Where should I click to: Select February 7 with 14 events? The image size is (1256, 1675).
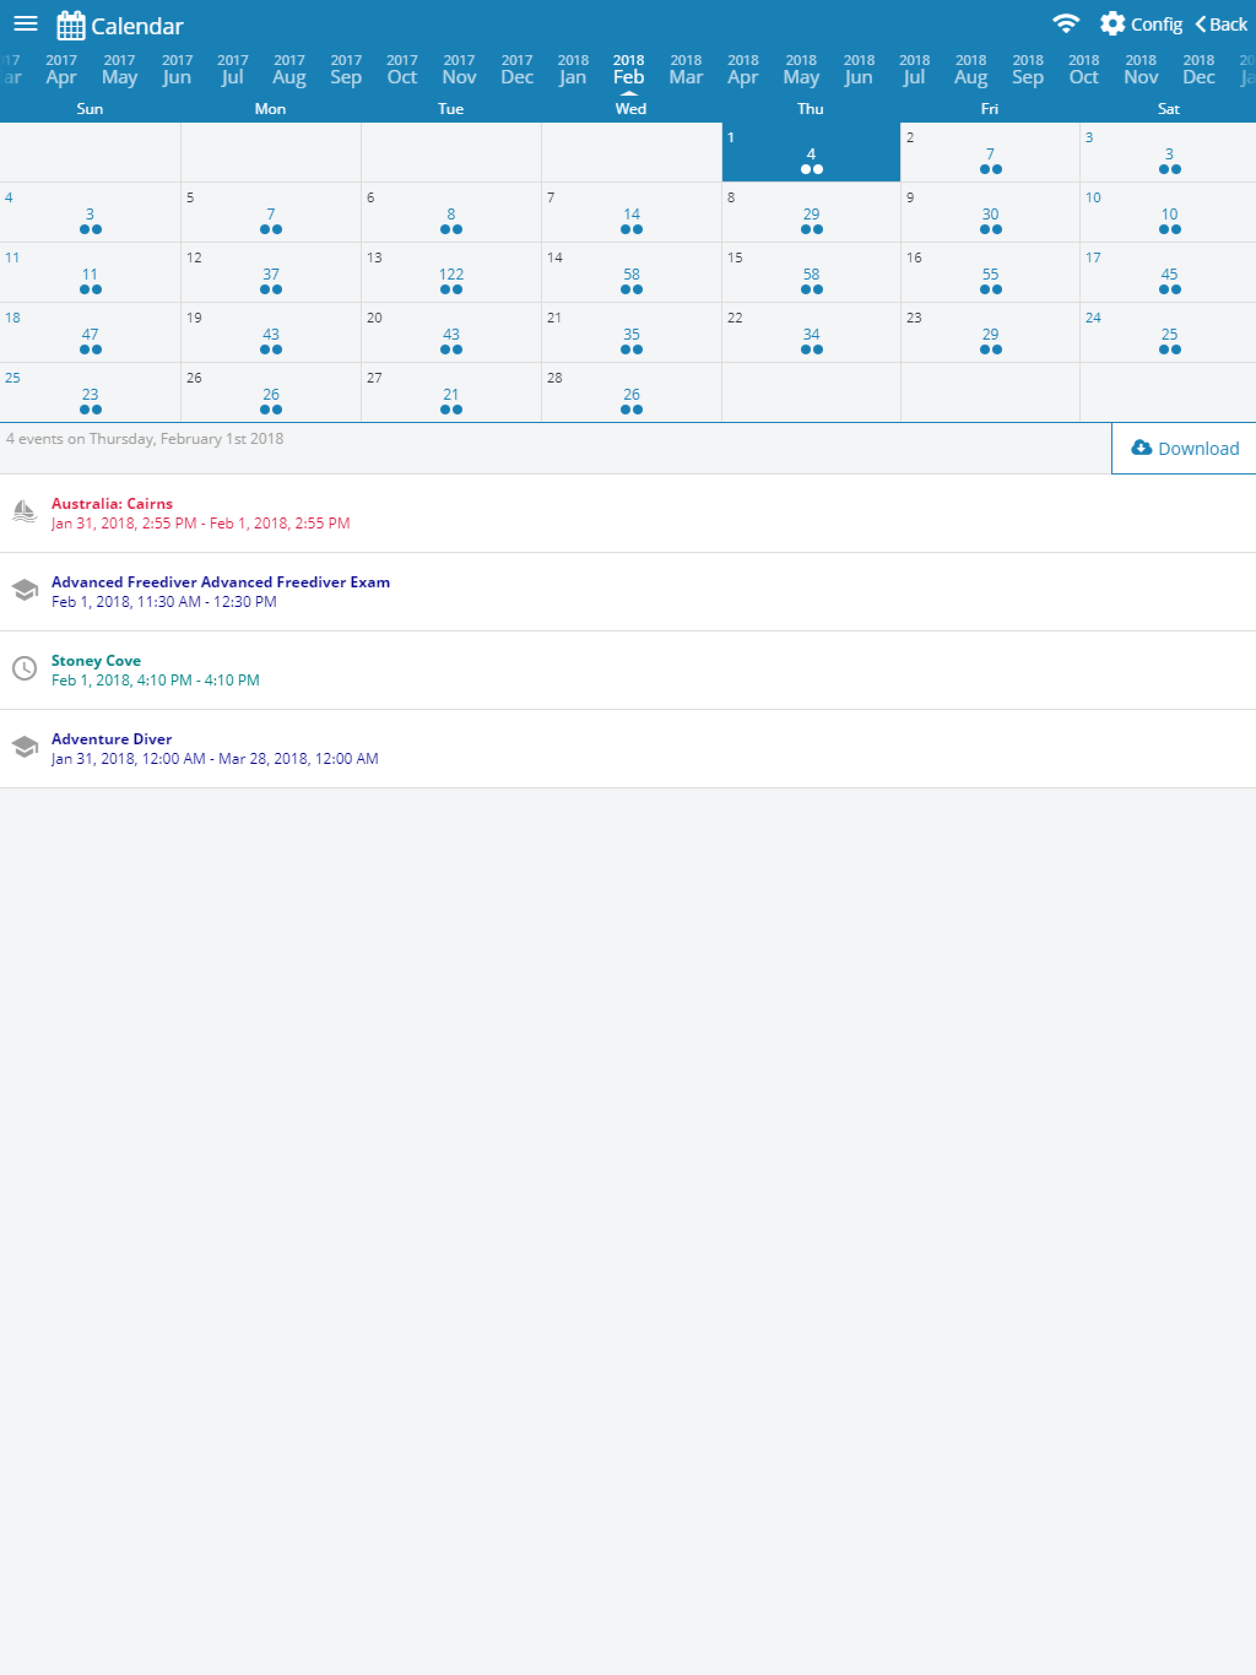(x=632, y=212)
